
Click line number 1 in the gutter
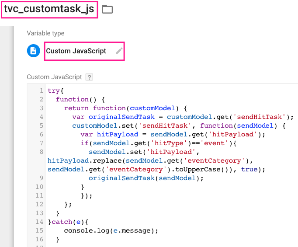42,90
